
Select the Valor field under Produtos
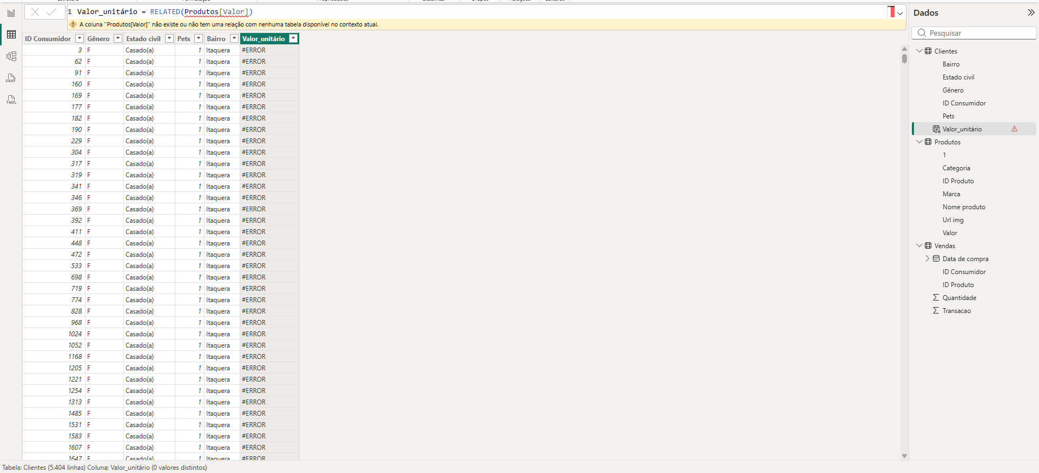950,233
